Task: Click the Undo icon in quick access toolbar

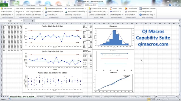Action: click(8, 2)
